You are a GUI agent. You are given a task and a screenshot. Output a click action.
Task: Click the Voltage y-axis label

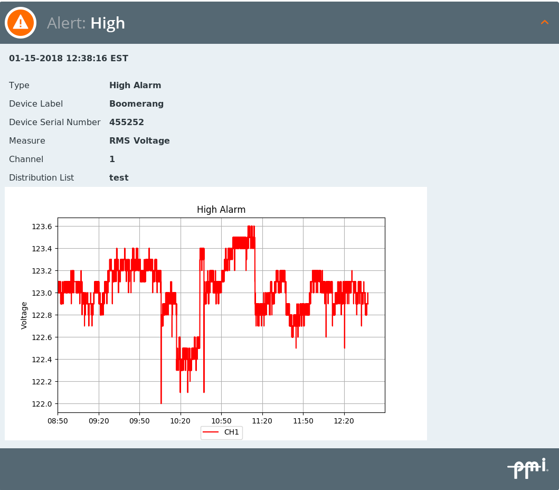pos(24,315)
